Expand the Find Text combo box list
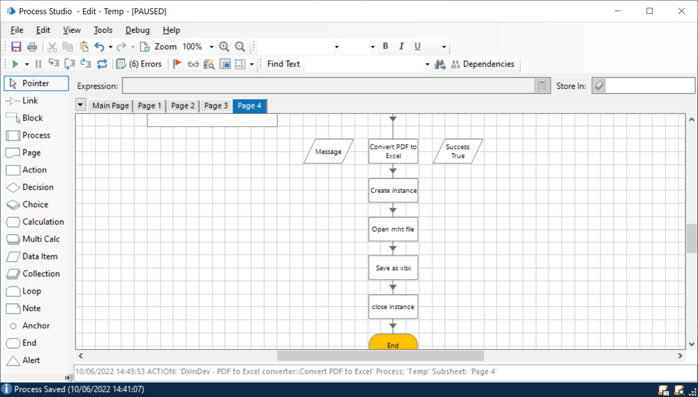698x397 pixels. click(x=428, y=64)
